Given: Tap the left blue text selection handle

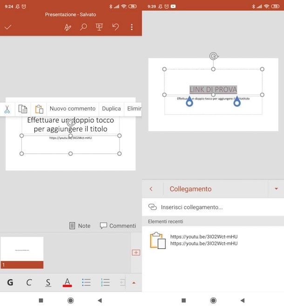Looking at the screenshot, I should [x=189, y=102].
